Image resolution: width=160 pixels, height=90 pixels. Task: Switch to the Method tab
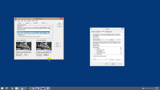(19, 23)
